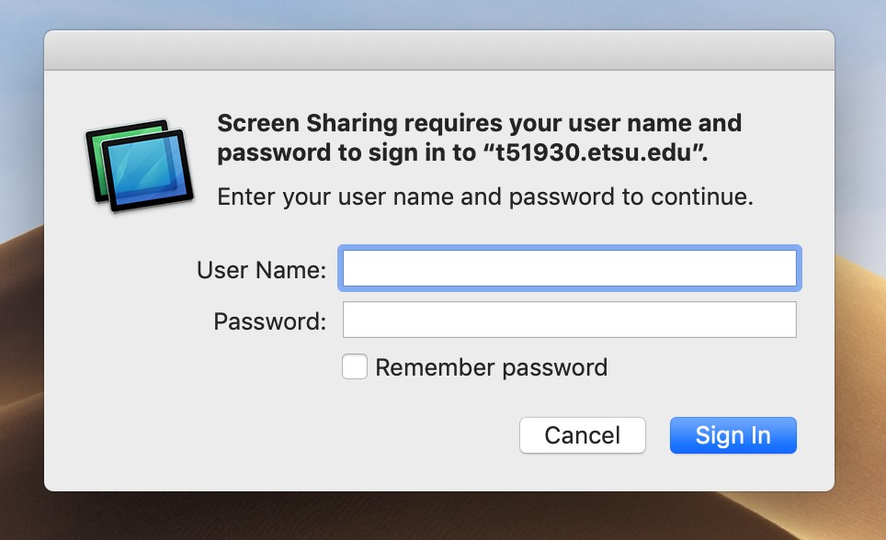Click the "User Name:" field label
Viewport: 886px width, 540px height.
[x=261, y=270]
